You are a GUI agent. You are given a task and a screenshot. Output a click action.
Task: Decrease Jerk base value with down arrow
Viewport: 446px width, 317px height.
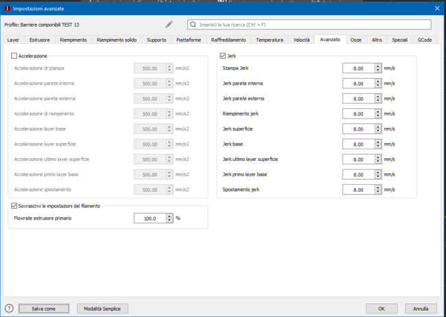[378, 147]
